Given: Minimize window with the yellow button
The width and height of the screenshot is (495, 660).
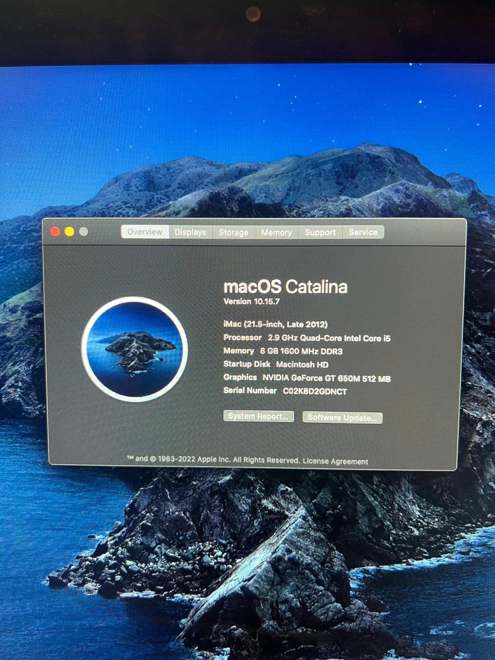Looking at the screenshot, I should (69, 231).
